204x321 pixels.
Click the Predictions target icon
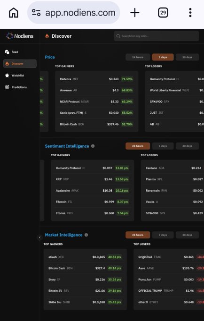pyautogui.click(x=7, y=87)
